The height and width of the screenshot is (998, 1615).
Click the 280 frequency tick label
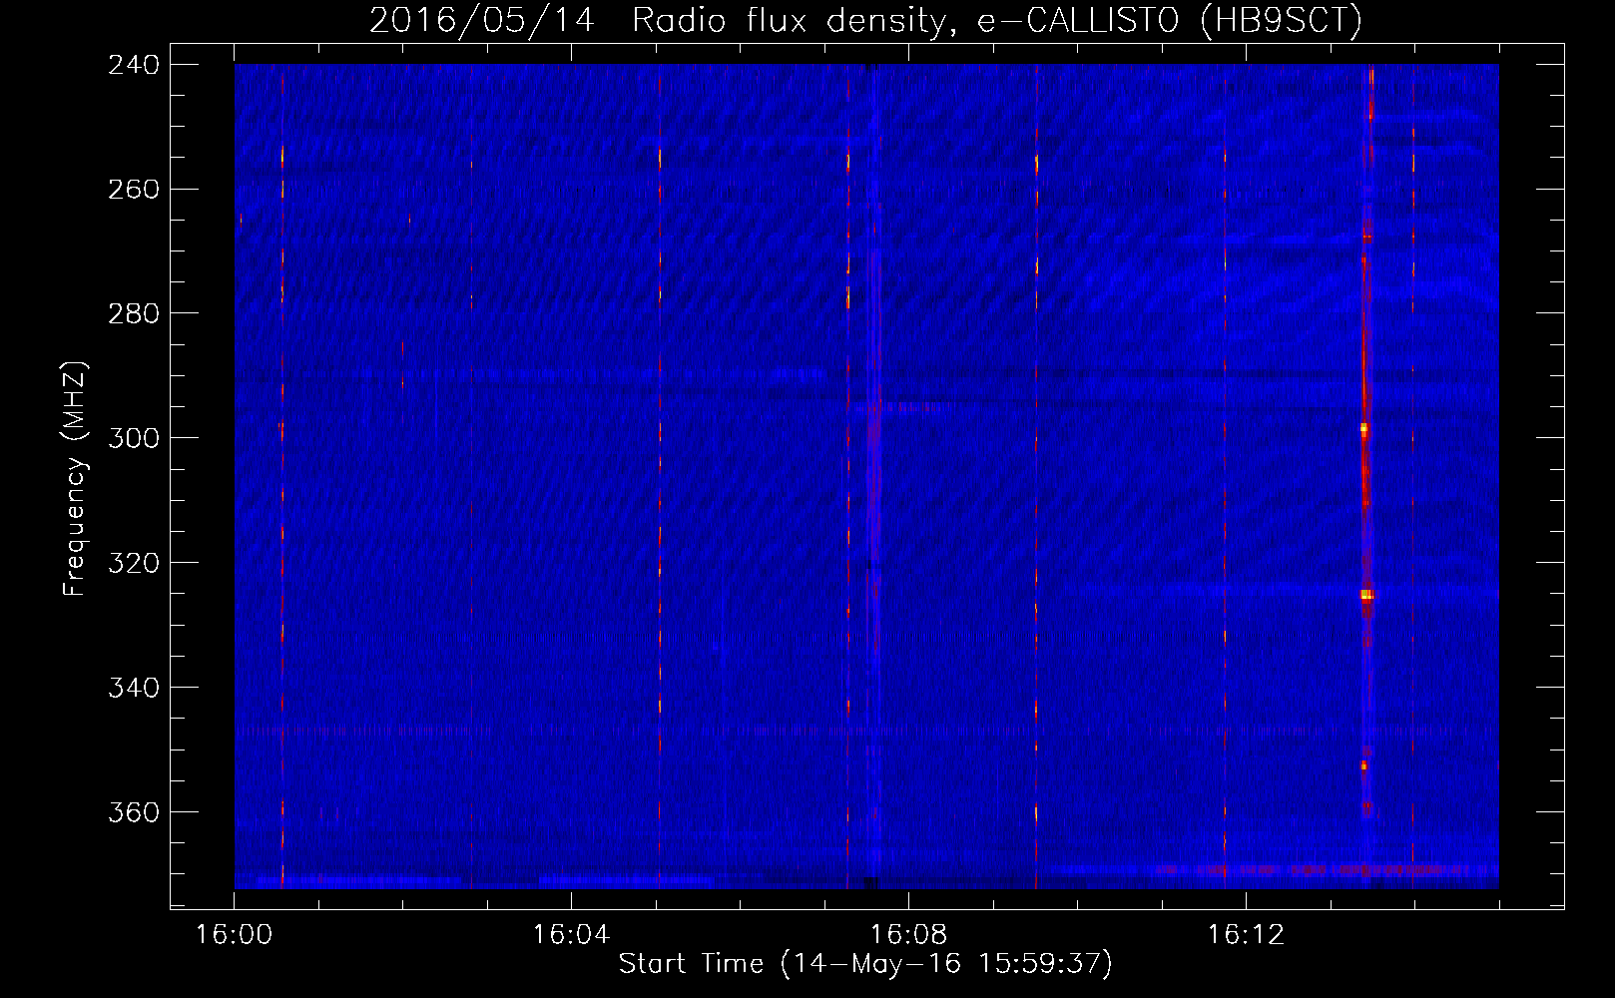point(134,313)
